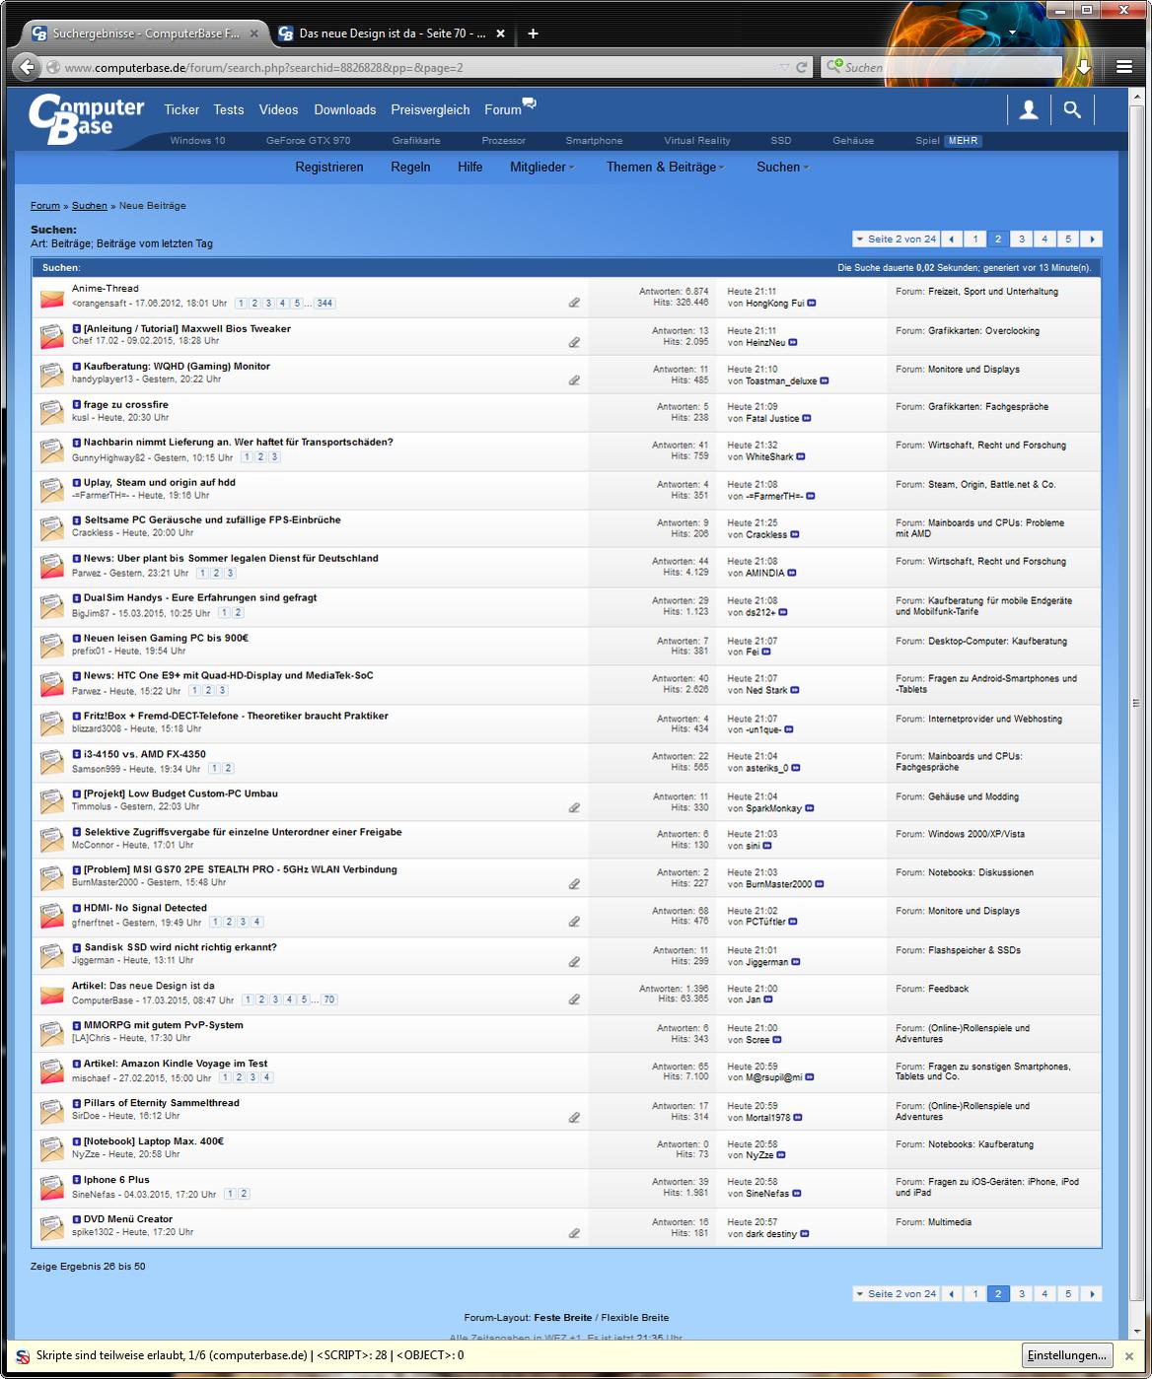
Task: Go to page 5 in bottom pagination
Action: click(x=1068, y=1294)
